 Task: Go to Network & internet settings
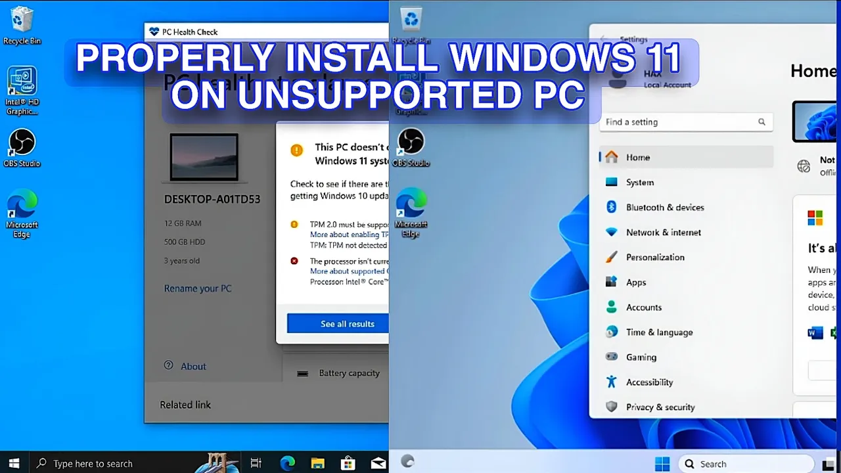[x=686, y=232]
